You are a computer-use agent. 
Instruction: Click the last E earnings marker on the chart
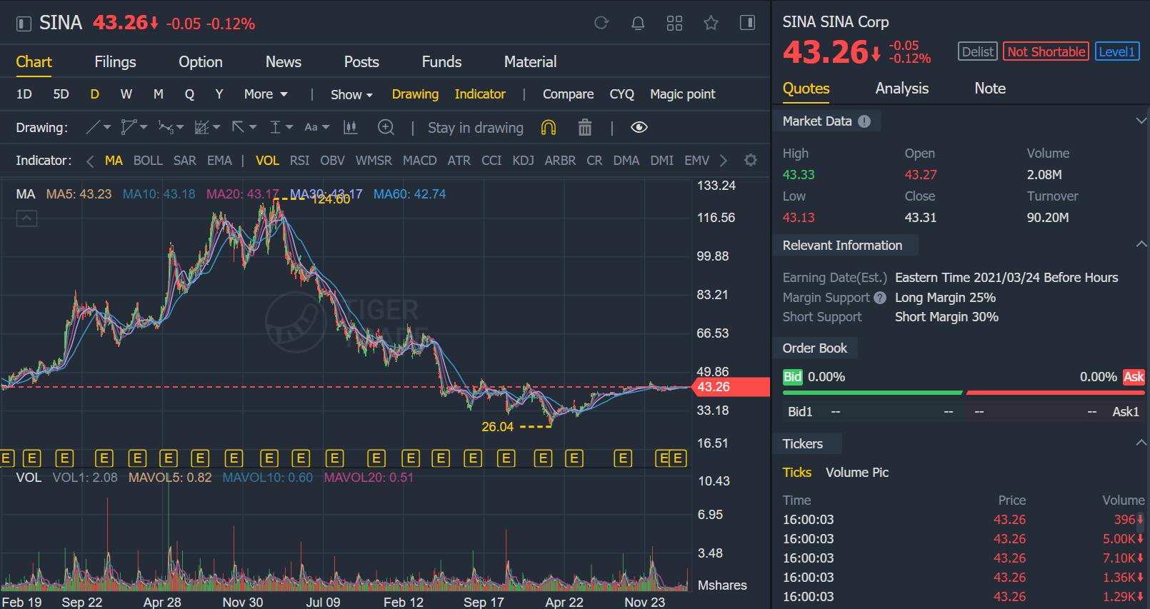678,458
